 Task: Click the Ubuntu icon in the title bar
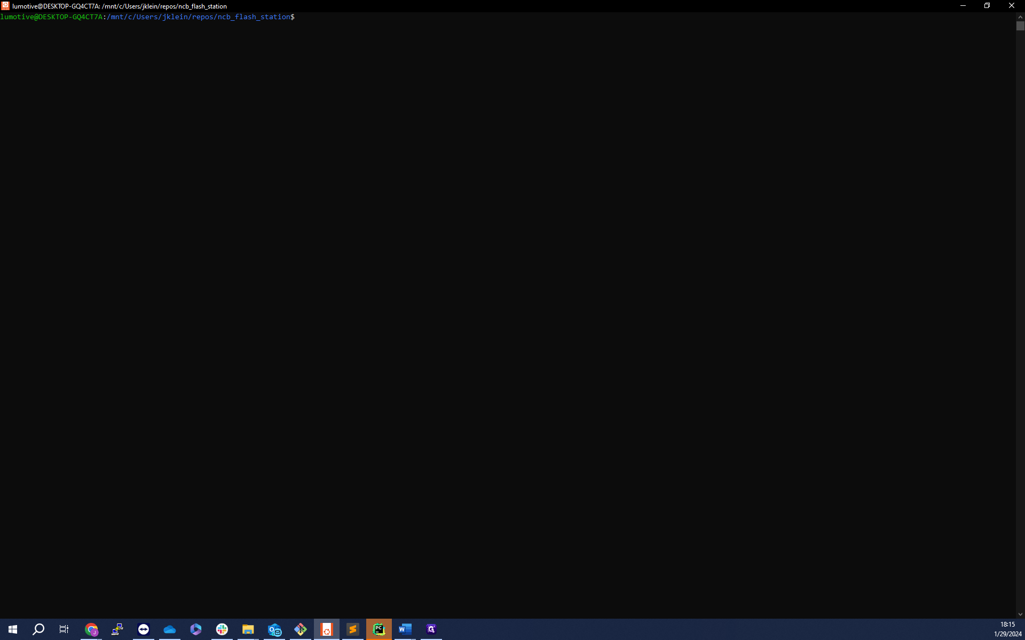pyautogui.click(x=5, y=6)
